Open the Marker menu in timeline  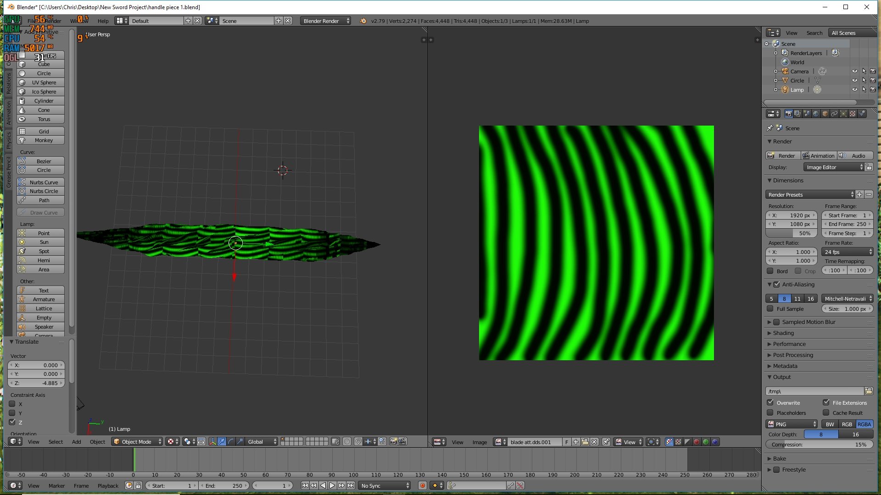[56, 486]
